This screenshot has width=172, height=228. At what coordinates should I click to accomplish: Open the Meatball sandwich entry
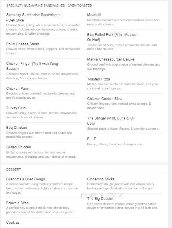tap(94, 15)
